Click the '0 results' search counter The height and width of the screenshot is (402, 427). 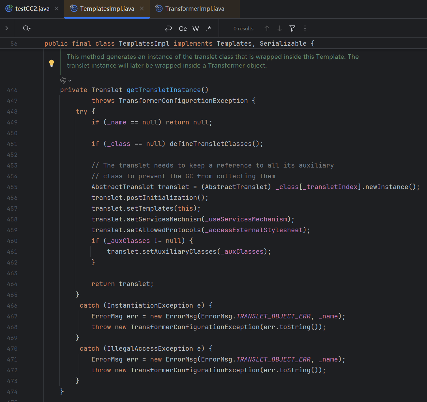[243, 29]
